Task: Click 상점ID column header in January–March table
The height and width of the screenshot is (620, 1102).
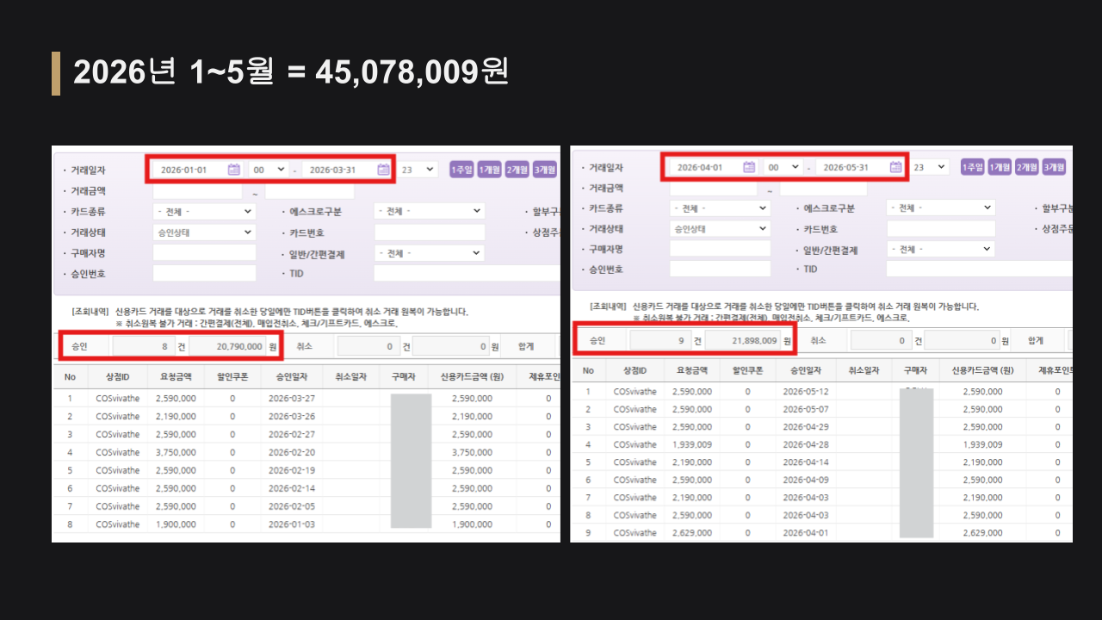Action: (x=117, y=377)
